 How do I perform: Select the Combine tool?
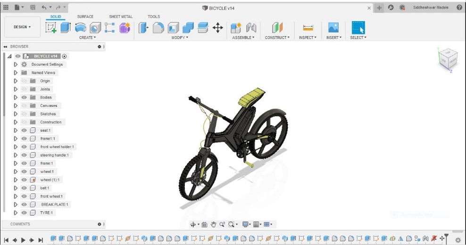click(x=188, y=28)
